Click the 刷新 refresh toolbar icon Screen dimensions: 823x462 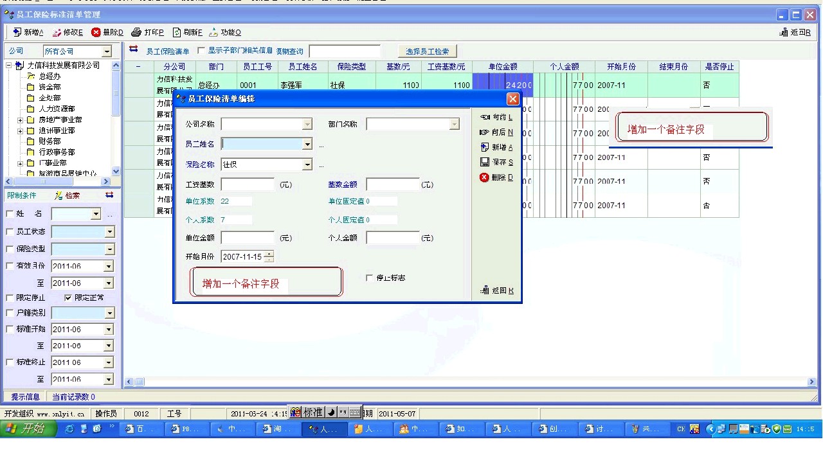177,32
